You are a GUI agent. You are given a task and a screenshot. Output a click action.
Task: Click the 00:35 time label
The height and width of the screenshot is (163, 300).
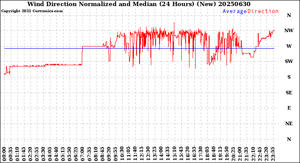pos(11,154)
